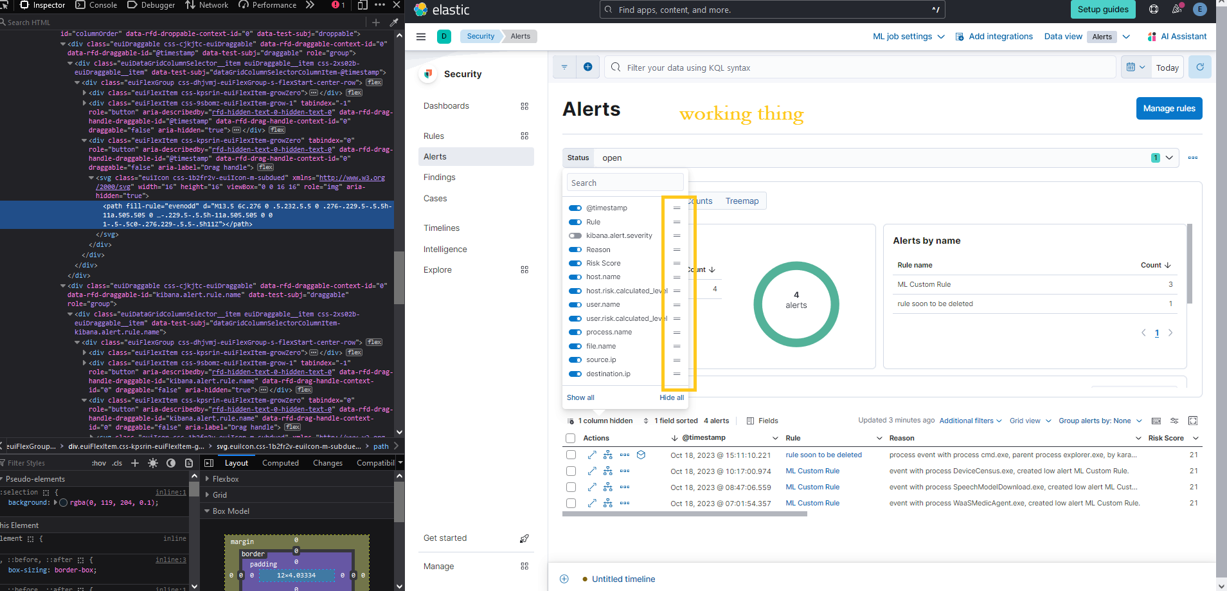Select Cases in the Security sidebar
Image resolution: width=1227 pixels, height=591 pixels.
(434, 198)
